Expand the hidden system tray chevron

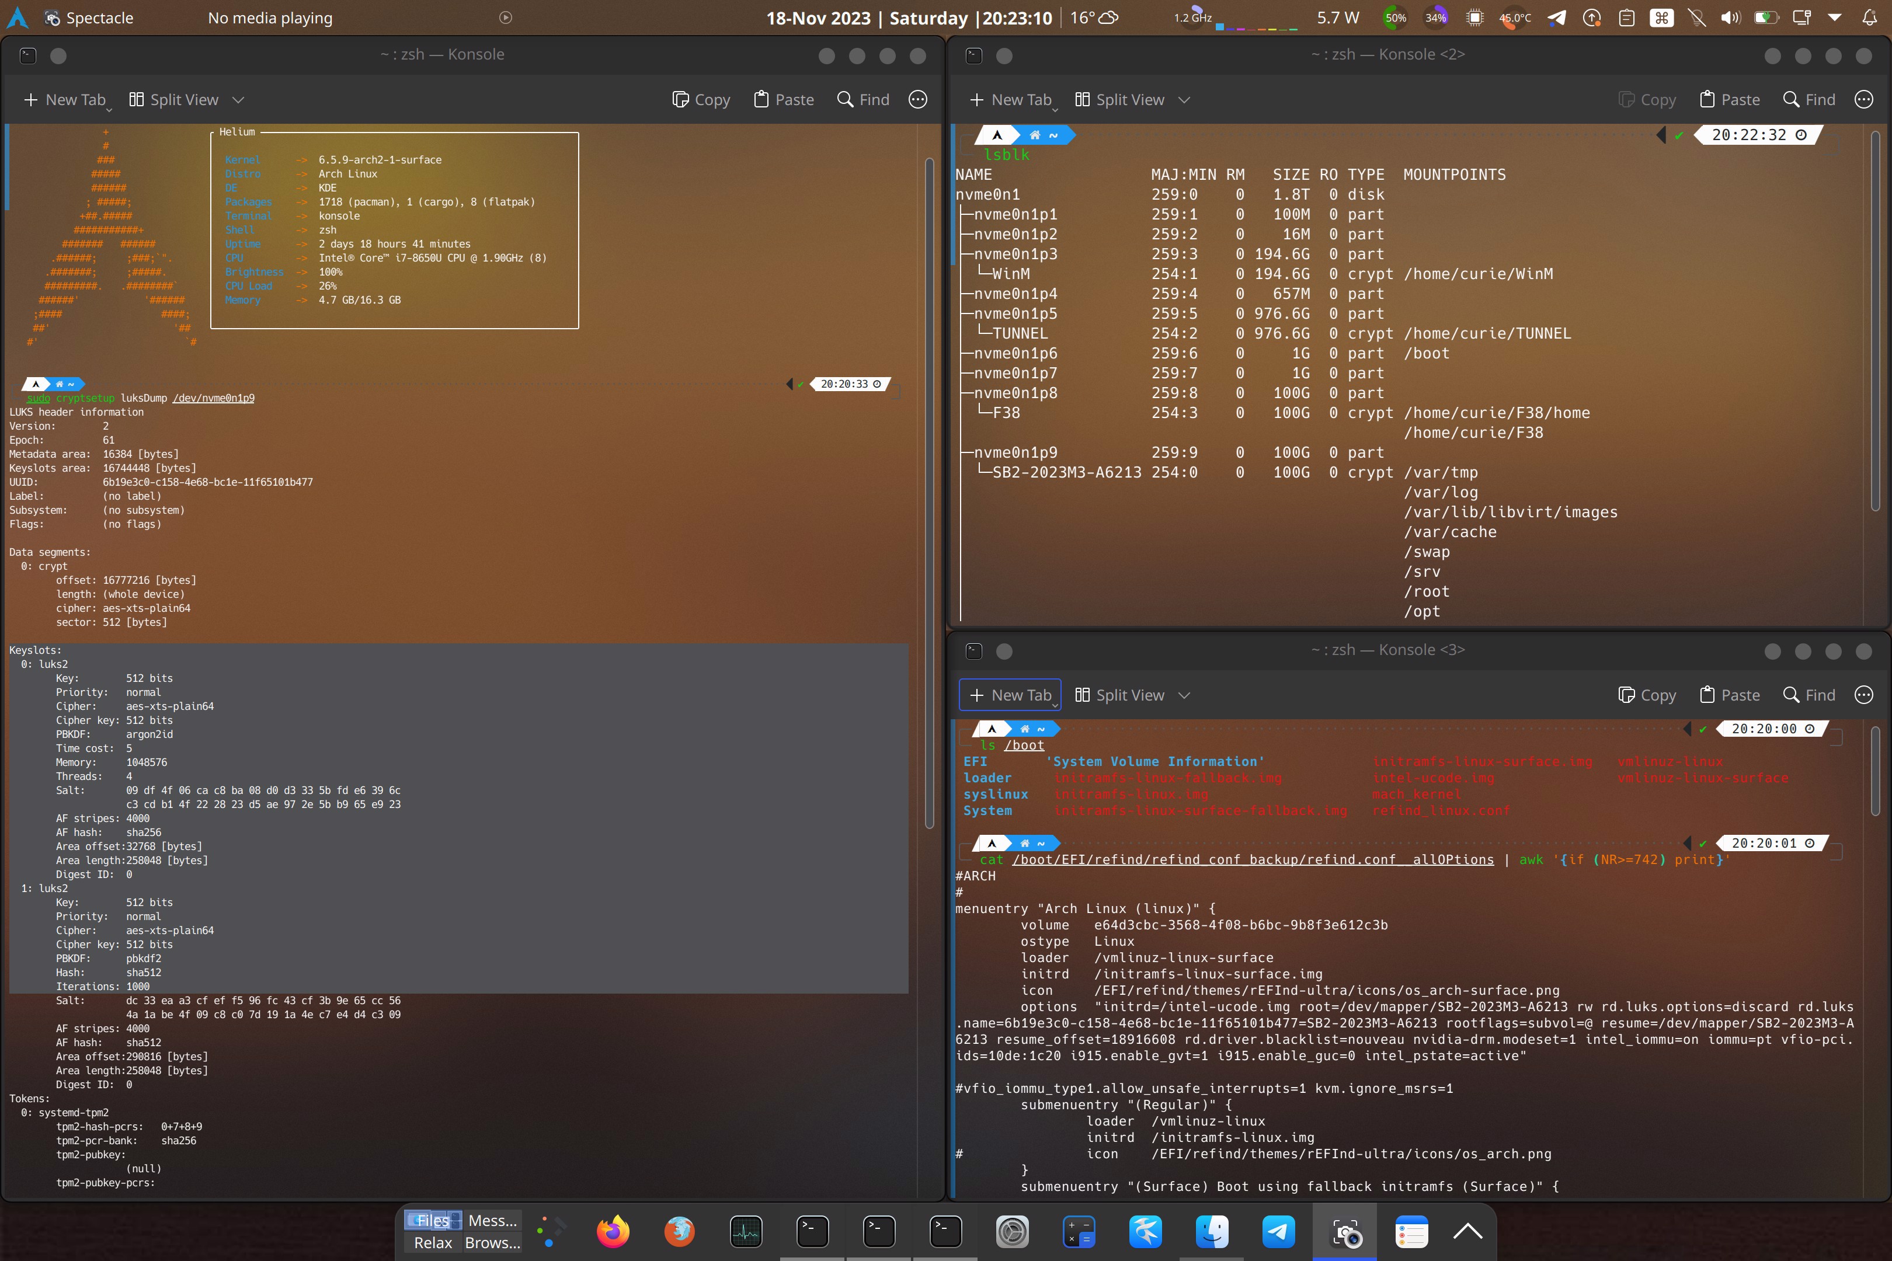coord(1835,17)
